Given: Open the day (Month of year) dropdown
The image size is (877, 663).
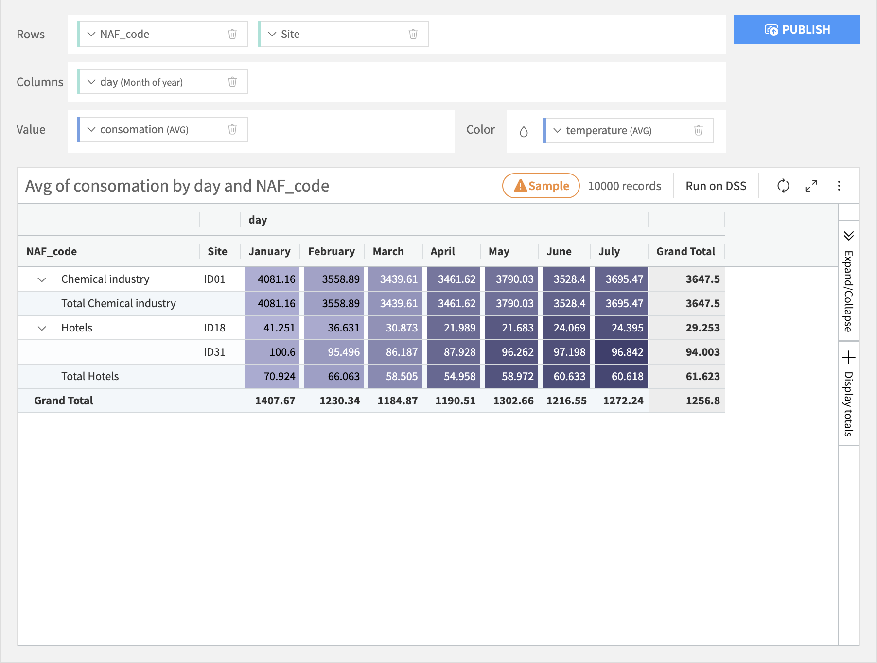Looking at the screenshot, I should (91, 82).
